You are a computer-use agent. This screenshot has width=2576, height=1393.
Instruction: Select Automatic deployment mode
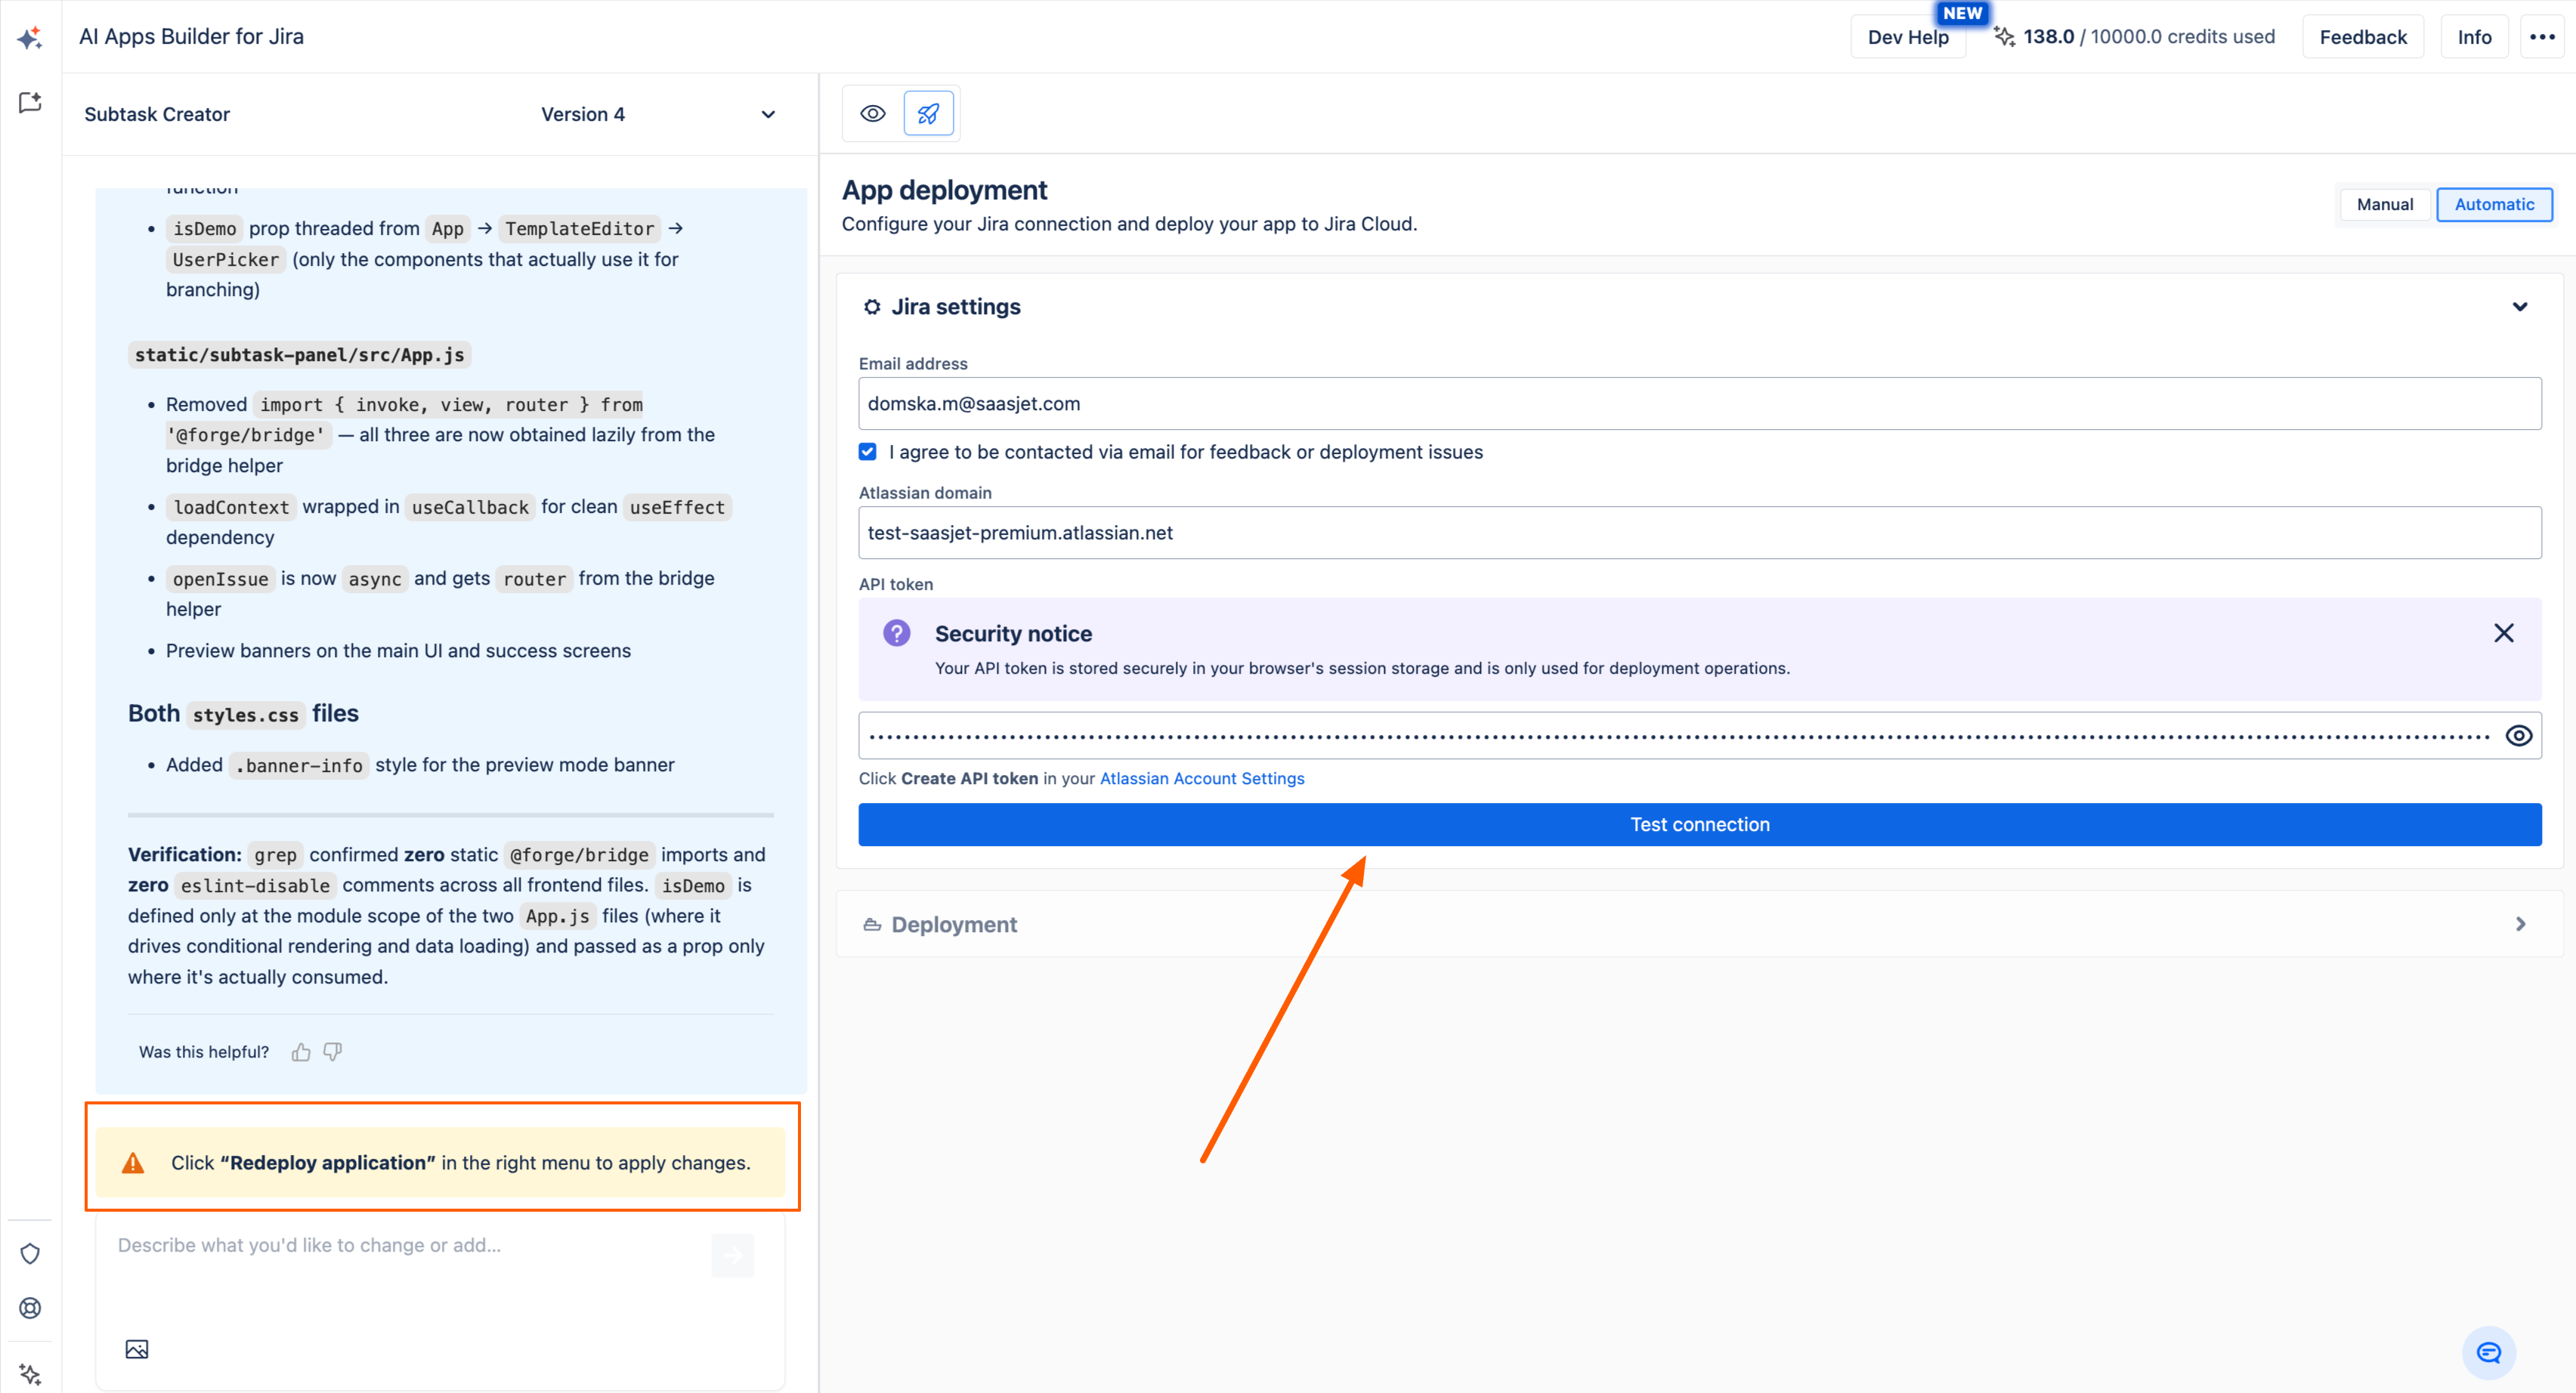[x=2494, y=204]
